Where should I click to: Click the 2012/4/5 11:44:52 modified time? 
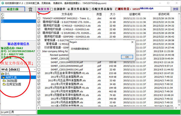click(x=164, y=70)
